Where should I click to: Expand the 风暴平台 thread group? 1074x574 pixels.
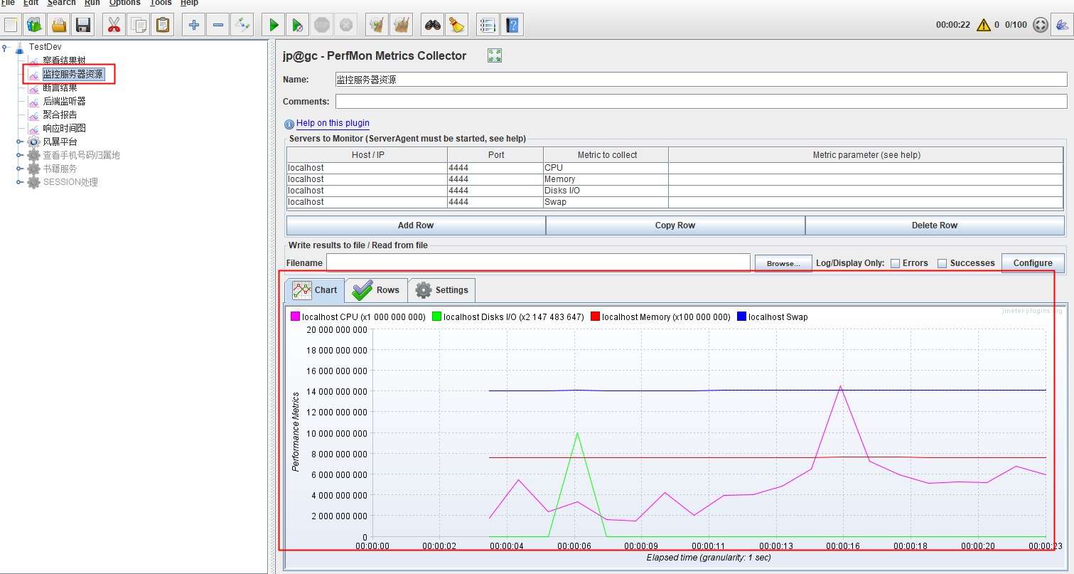[20, 142]
